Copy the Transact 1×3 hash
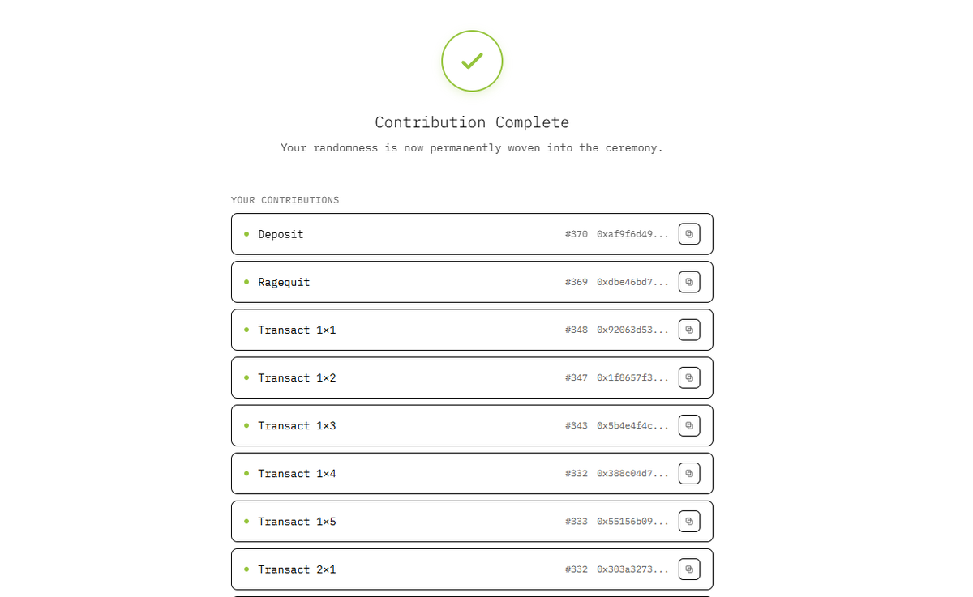Image resolution: width=973 pixels, height=597 pixels. pyautogui.click(x=689, y=425)
